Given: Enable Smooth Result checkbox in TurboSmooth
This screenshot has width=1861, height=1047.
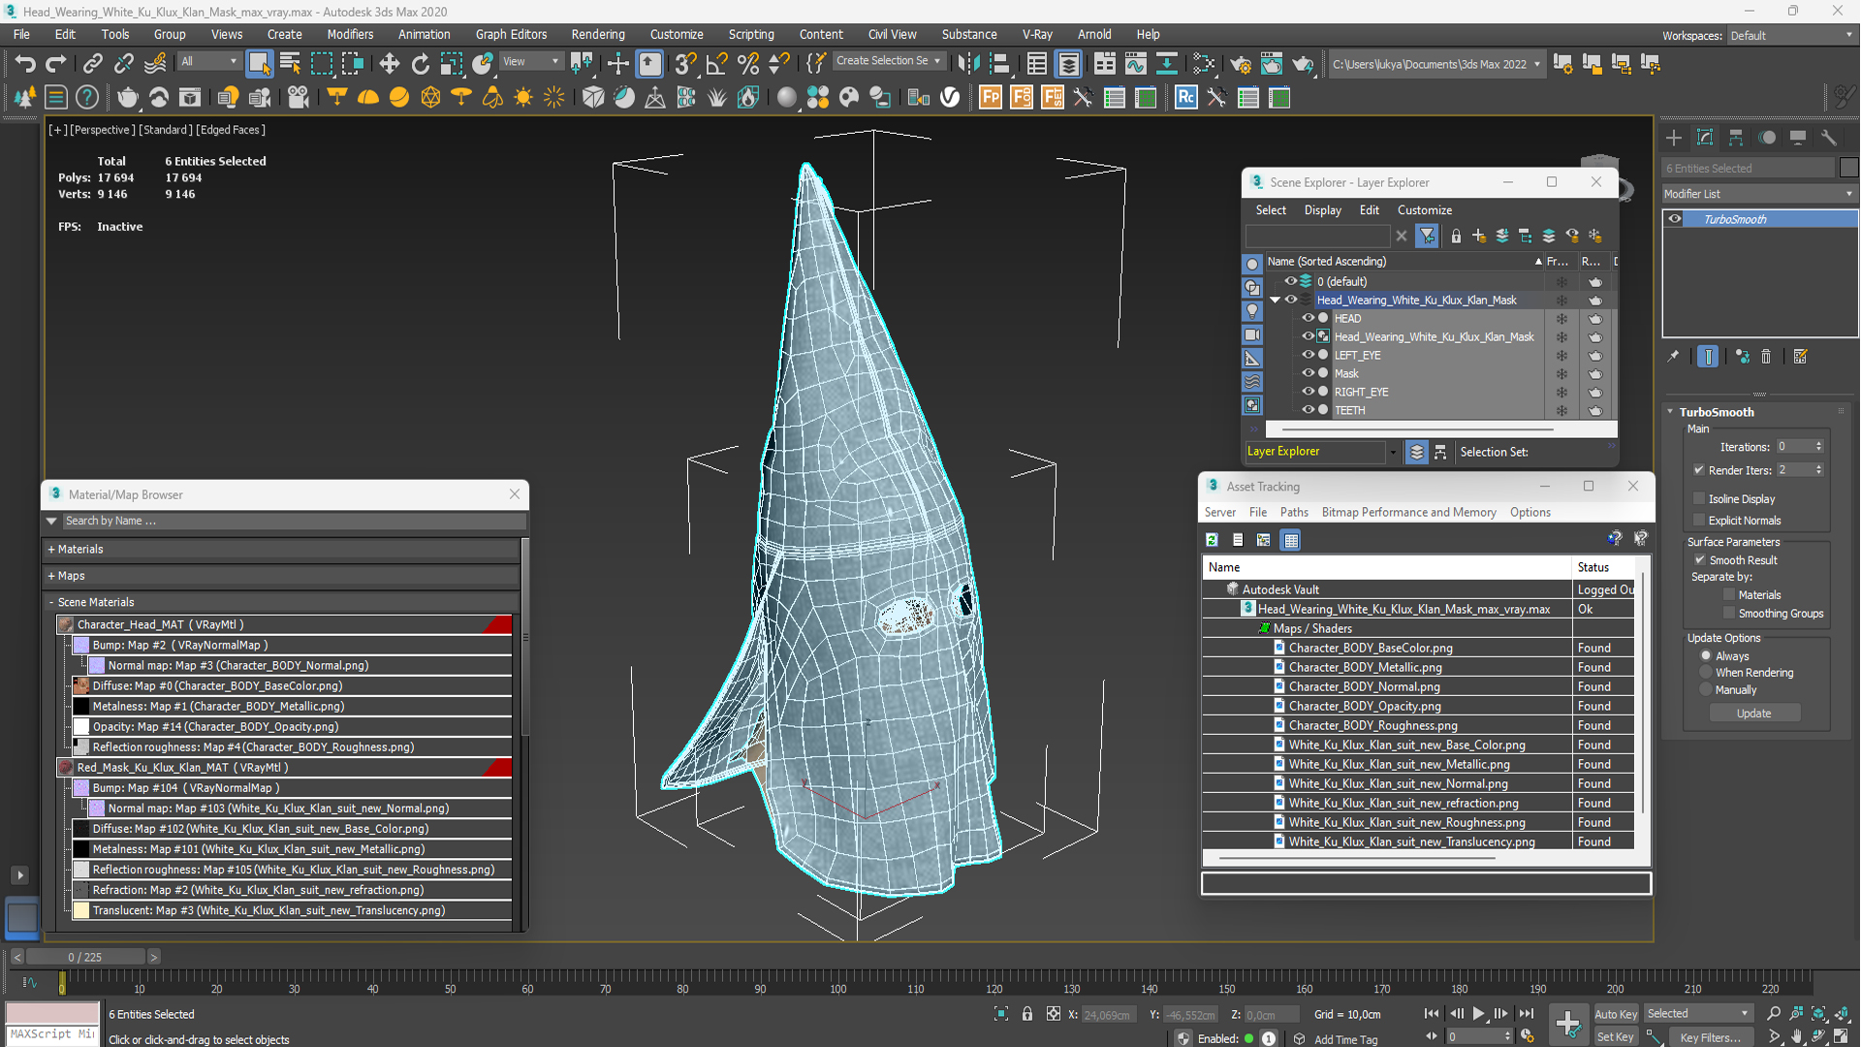Looking at the screenshot, I should click(1700, 558).
